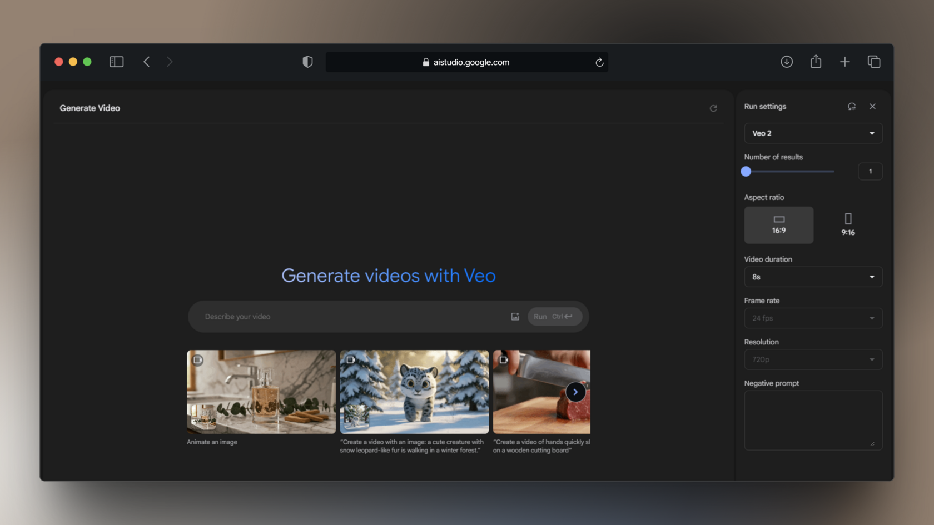Reset run settings to defaults
Viewport: 934px width, 525px height.
click(852, 106)
